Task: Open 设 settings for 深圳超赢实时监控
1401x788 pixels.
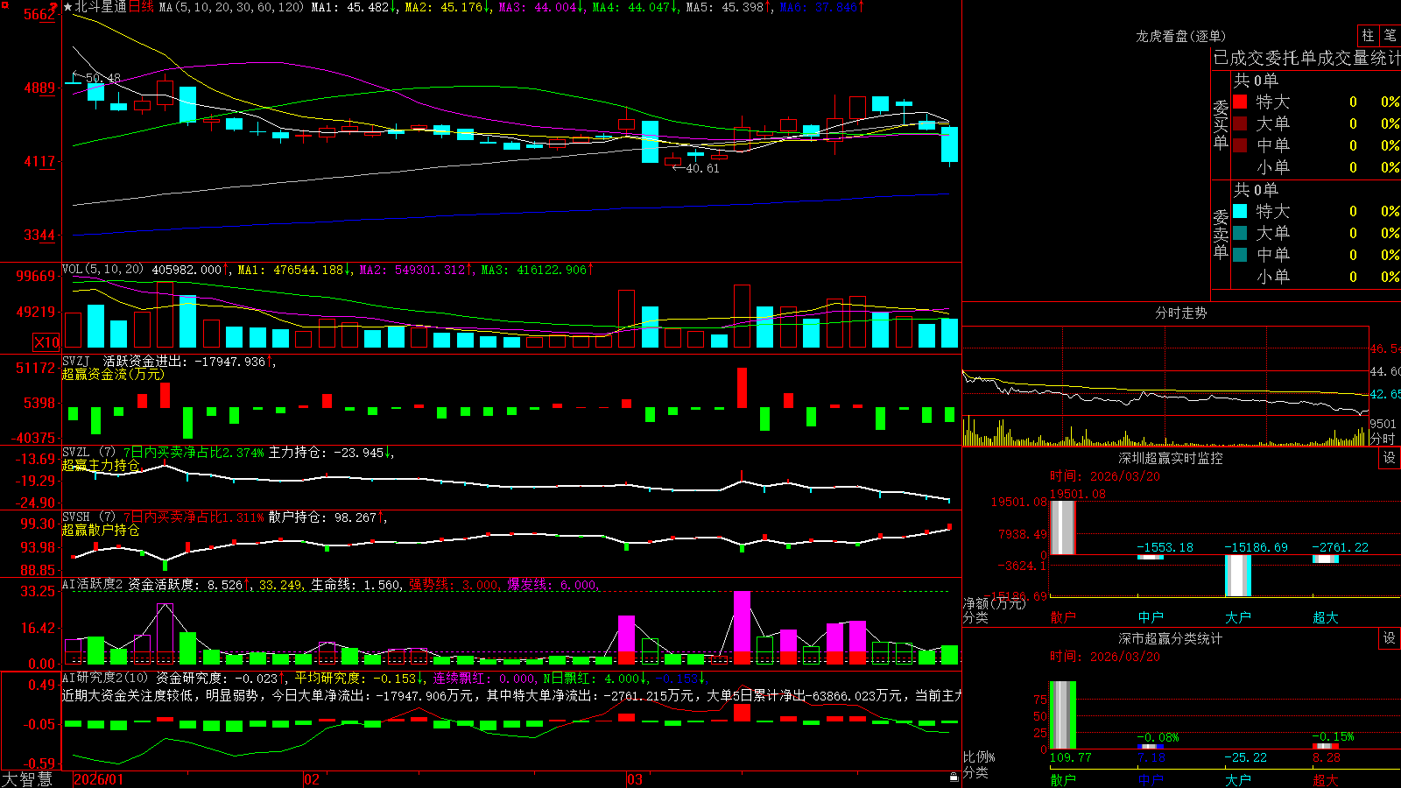Action: point(1390,458)
